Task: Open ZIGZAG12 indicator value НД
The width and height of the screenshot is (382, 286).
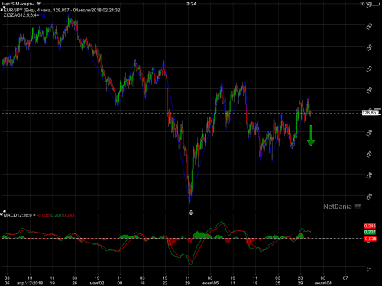Action: (x=42, y=15)
